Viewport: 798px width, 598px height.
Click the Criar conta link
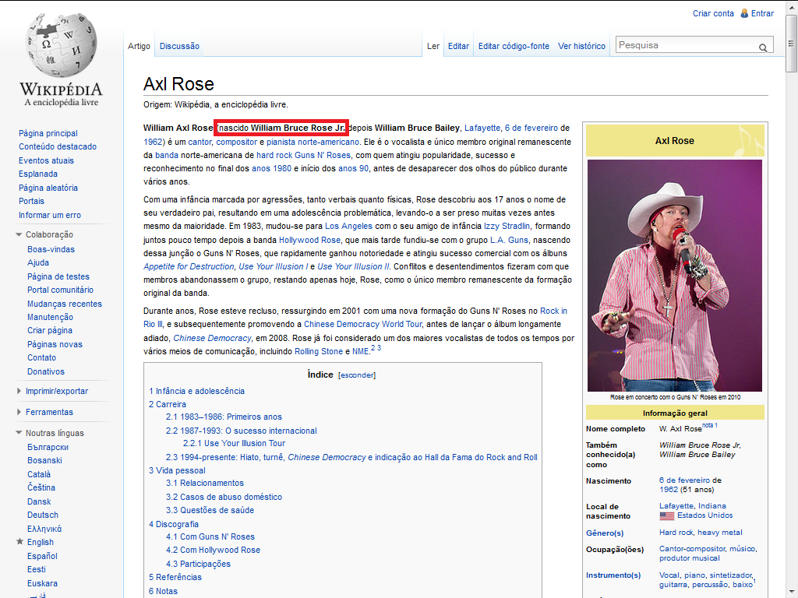(x=713, y=13)
